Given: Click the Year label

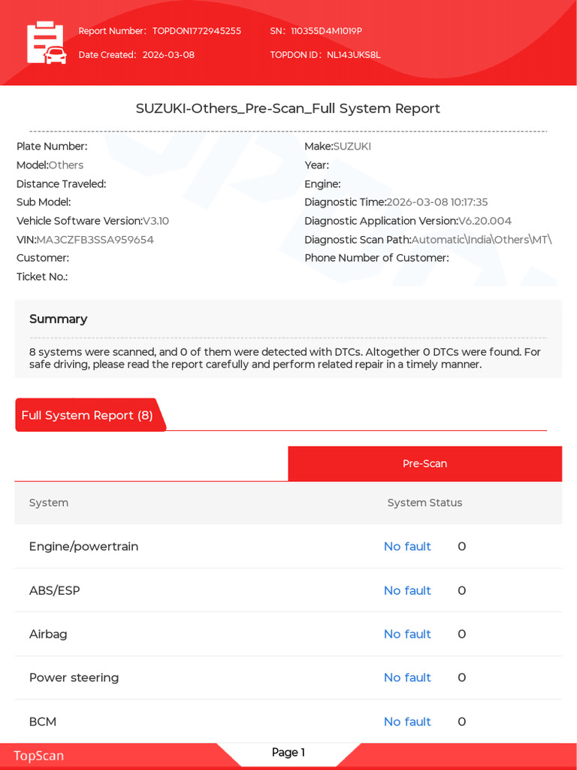Looking at the screenshot, I should click(317, 165).
